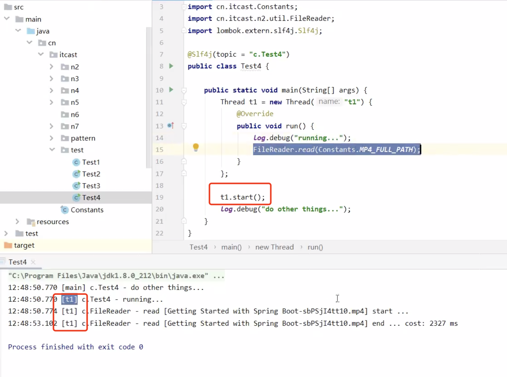
Task: Toggle fold marker next to first import line
Action: point(184,7)
